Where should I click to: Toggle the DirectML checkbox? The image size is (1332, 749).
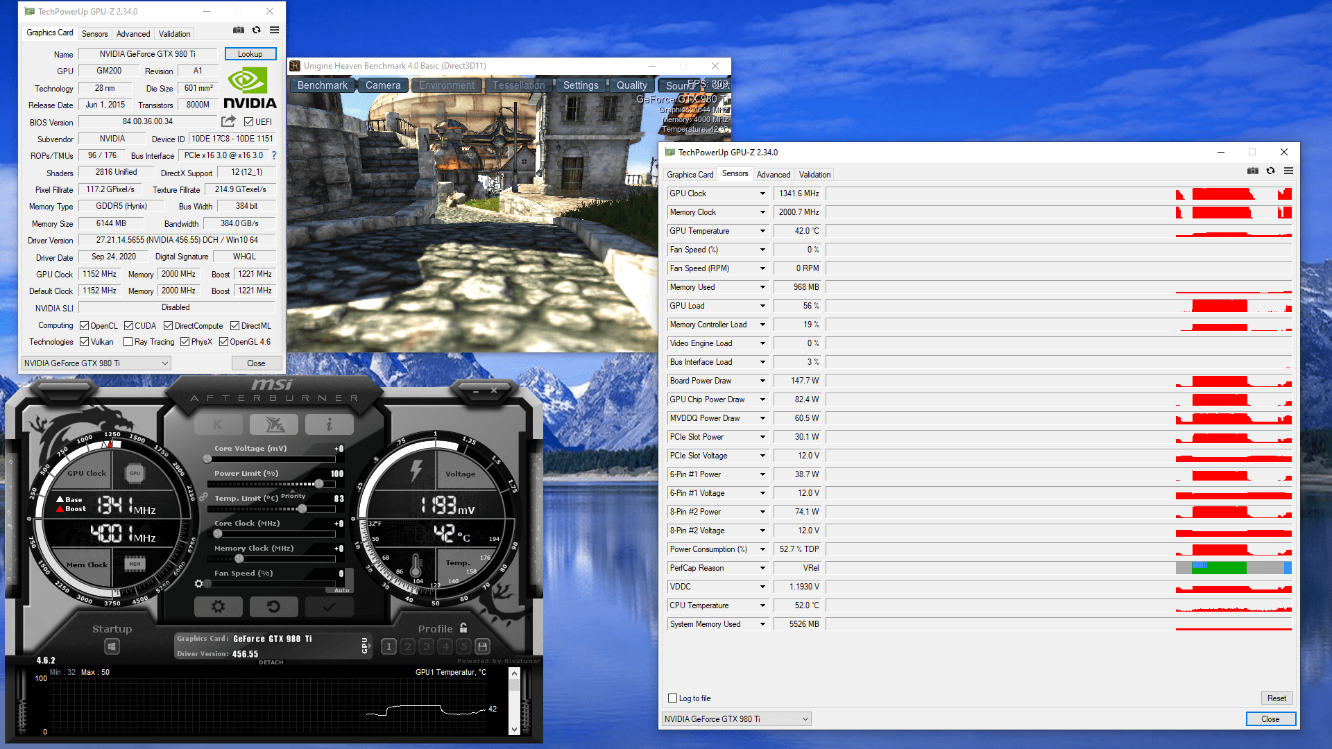[x=234, y=326]
